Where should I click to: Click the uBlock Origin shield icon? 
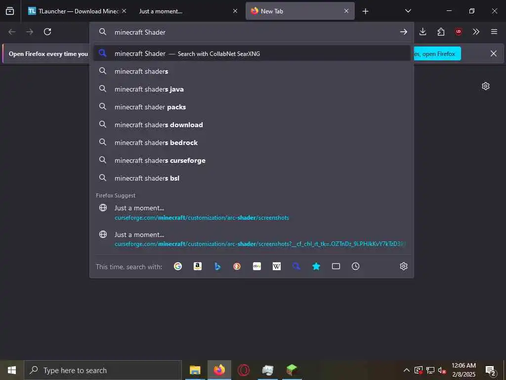pos(458,32)
